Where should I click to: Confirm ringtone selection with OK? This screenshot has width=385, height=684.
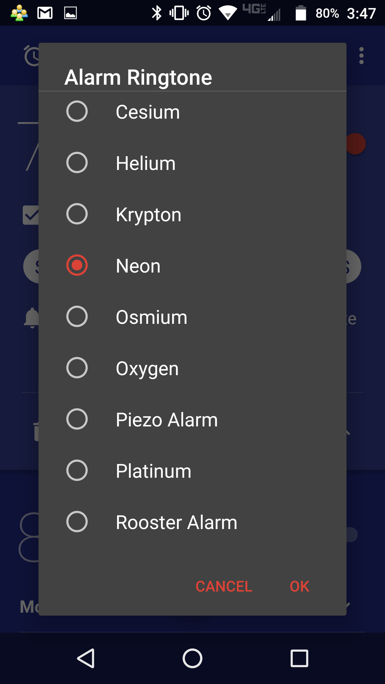[299, 586]
